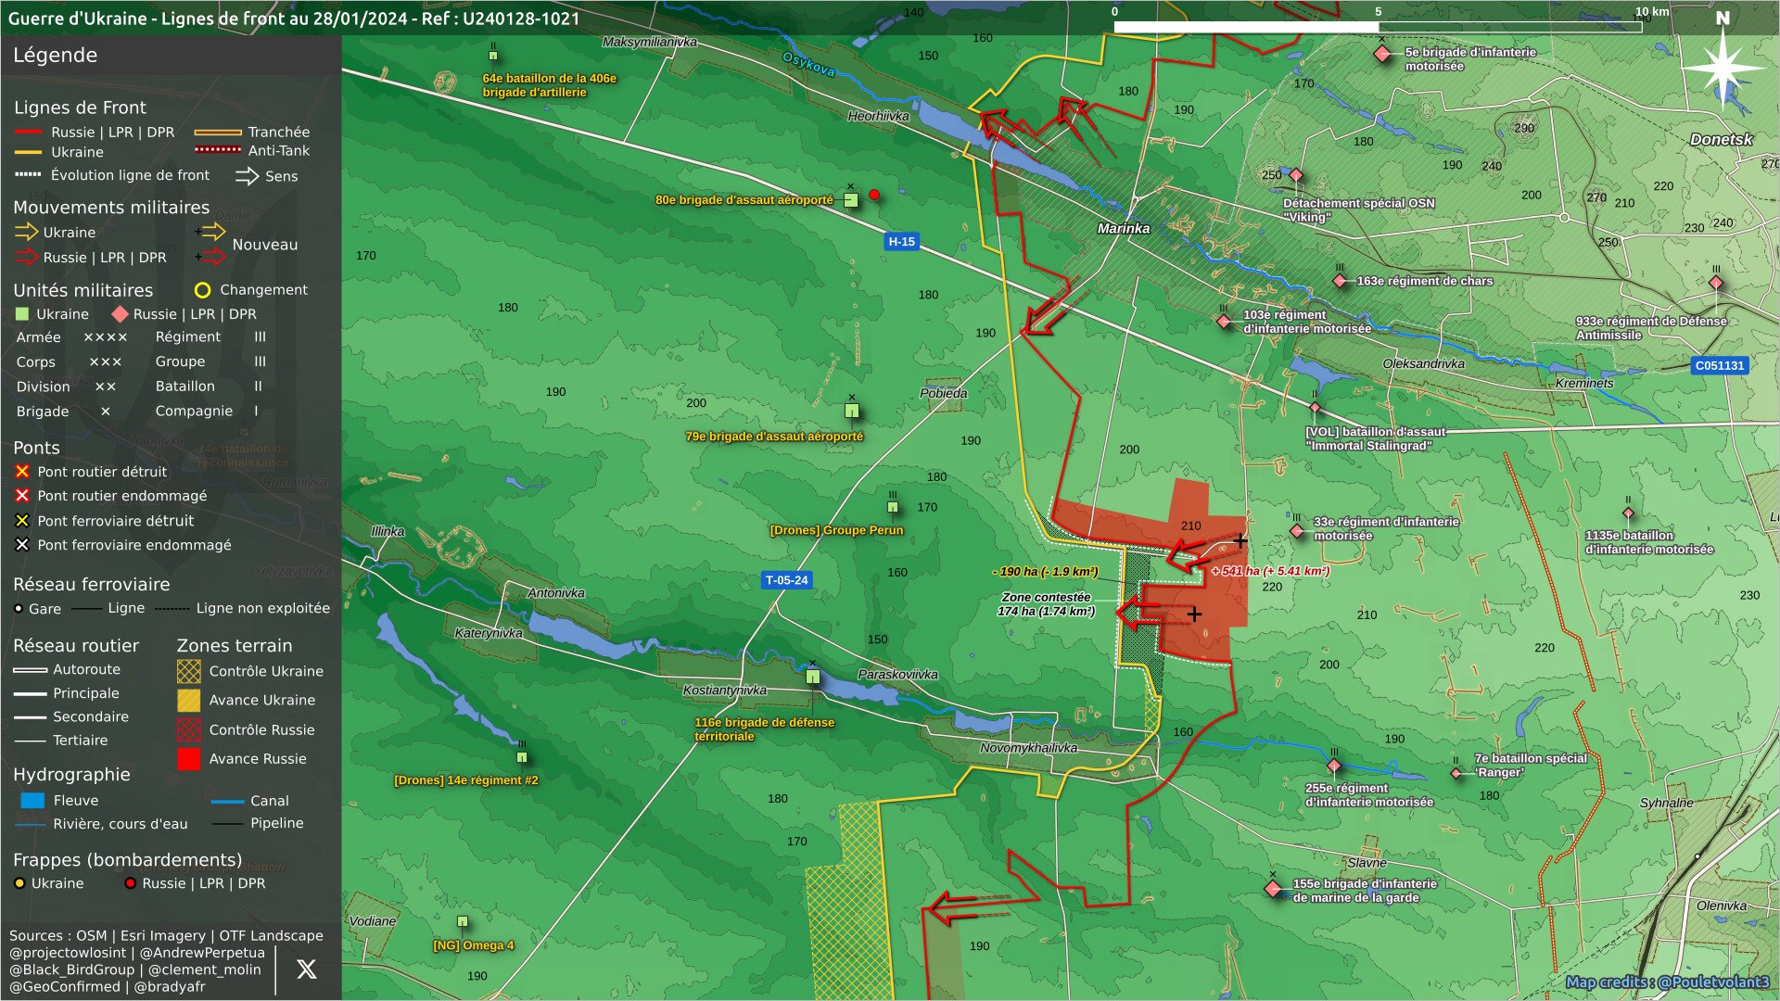Click the Pobieda village label
1780x1001 pixels.
(944, 393)
